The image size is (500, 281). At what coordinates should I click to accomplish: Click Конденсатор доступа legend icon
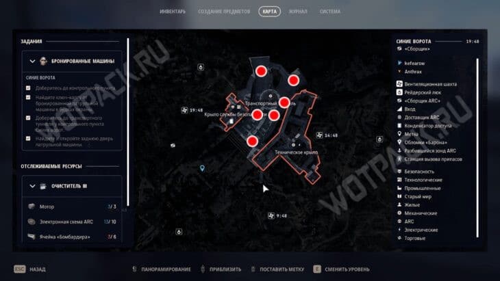click(399, 125)
